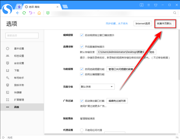Close the 选项-高级 tab
The height and width of the screenshot is (139, 180).
point(58,7)
